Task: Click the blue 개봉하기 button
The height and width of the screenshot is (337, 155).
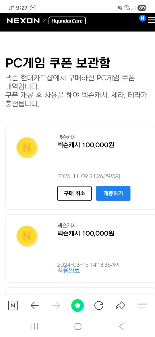Action: 113,193
